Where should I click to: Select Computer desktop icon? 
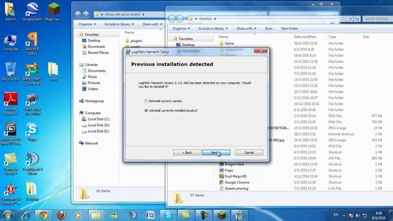click(x=10, y=42)
